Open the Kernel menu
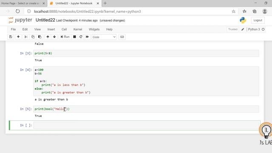The width and height of the screenshot is (272, 153). click(x=78, y=29)
